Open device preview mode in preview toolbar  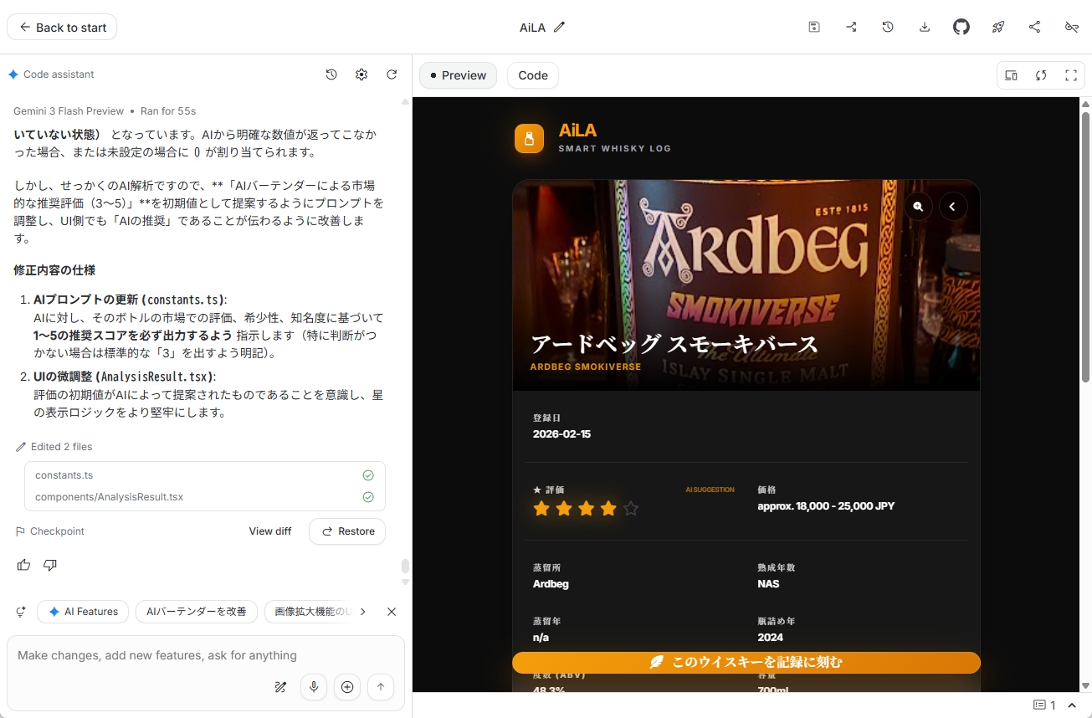[x=1010, y=75]
